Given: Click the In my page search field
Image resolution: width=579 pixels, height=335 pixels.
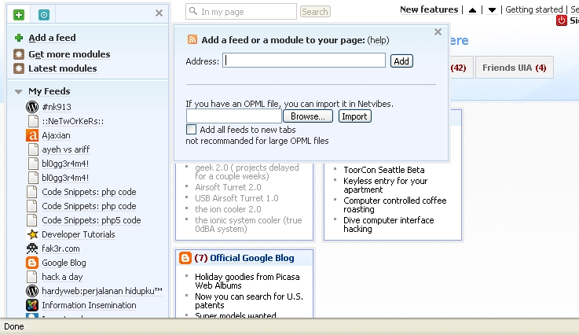Looking at the screenshot, I should (241, 12).
